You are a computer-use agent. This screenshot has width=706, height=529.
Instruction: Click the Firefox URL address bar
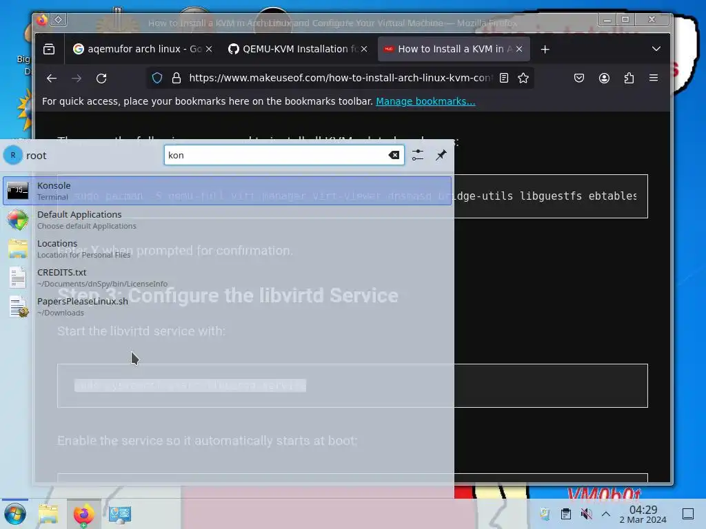[341, 79]
